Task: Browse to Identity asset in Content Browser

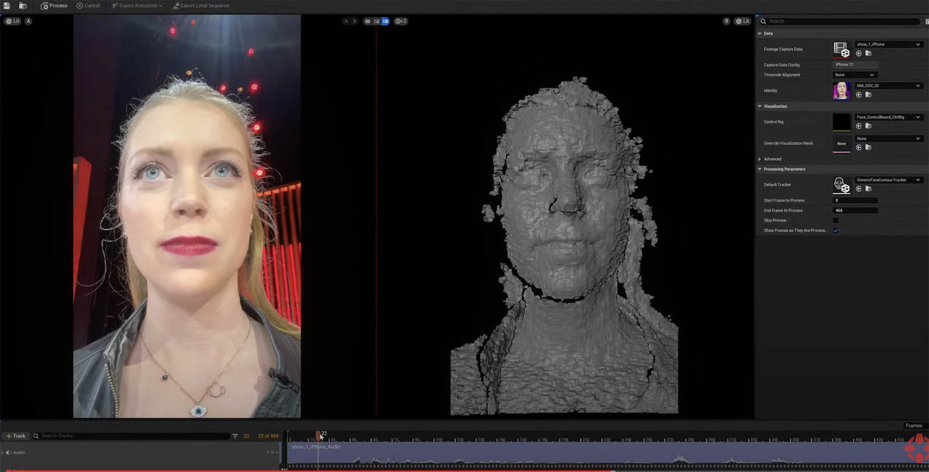Action: pos(869,95)
